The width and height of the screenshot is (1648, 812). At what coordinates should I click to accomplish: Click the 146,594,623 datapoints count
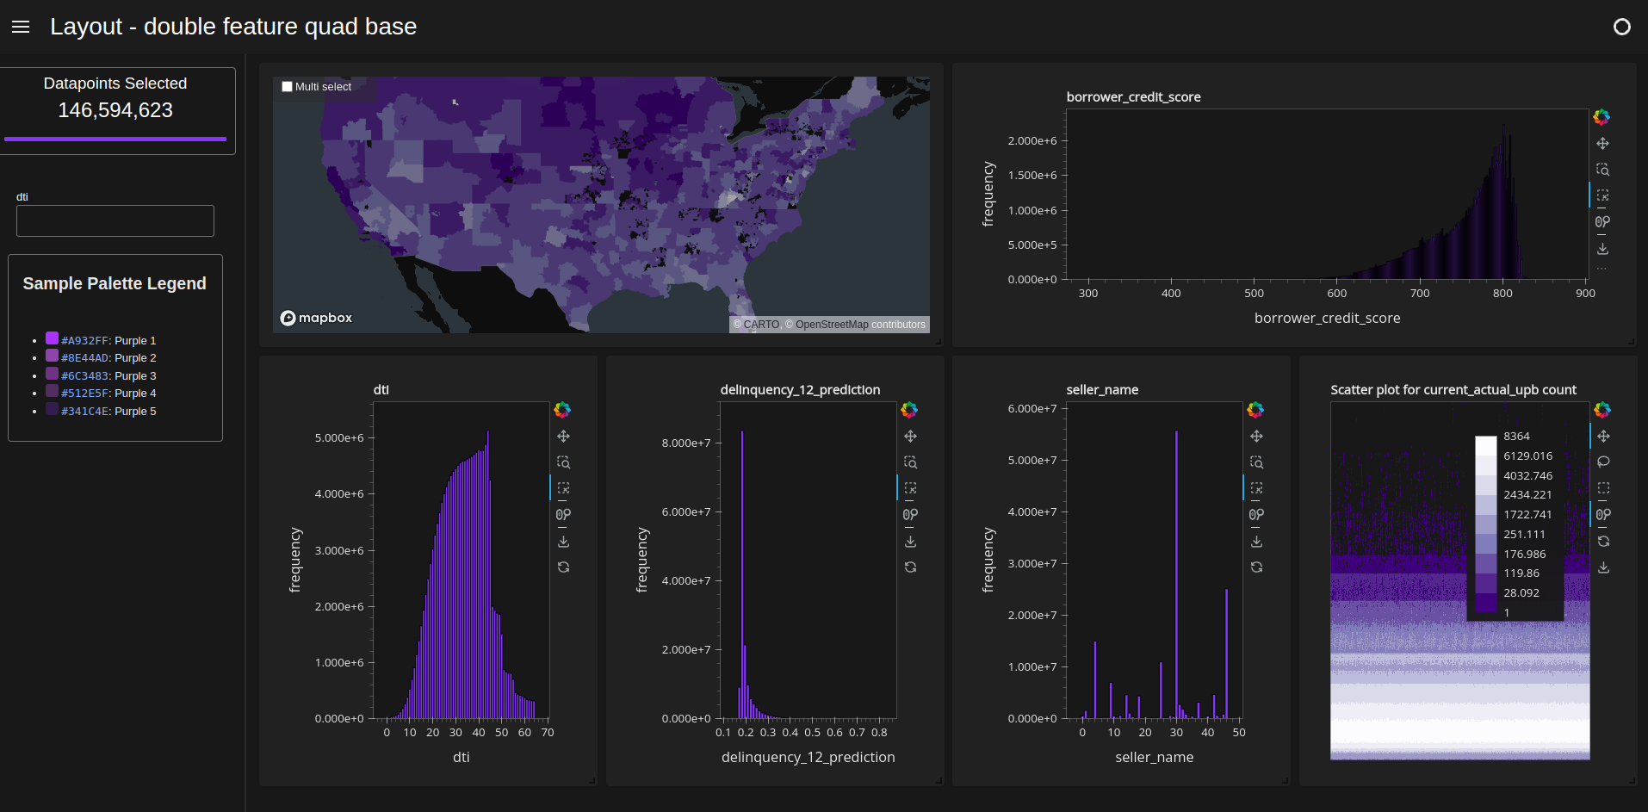pyautogui.click(x=115, y=110)
